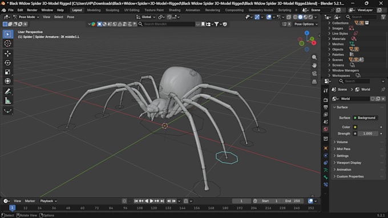Image resolution: width=388 pixels, height=218 pixels.
Task: Click the outliner Search field
Action: pos(361,17)
